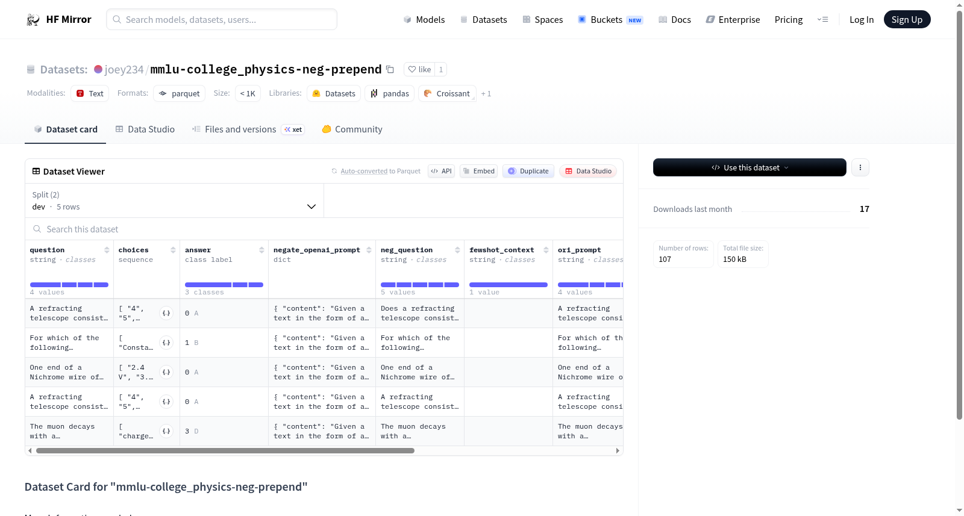
Task: Expand the choices cell starting with "charge…"
Action: [x=166, y=431]
